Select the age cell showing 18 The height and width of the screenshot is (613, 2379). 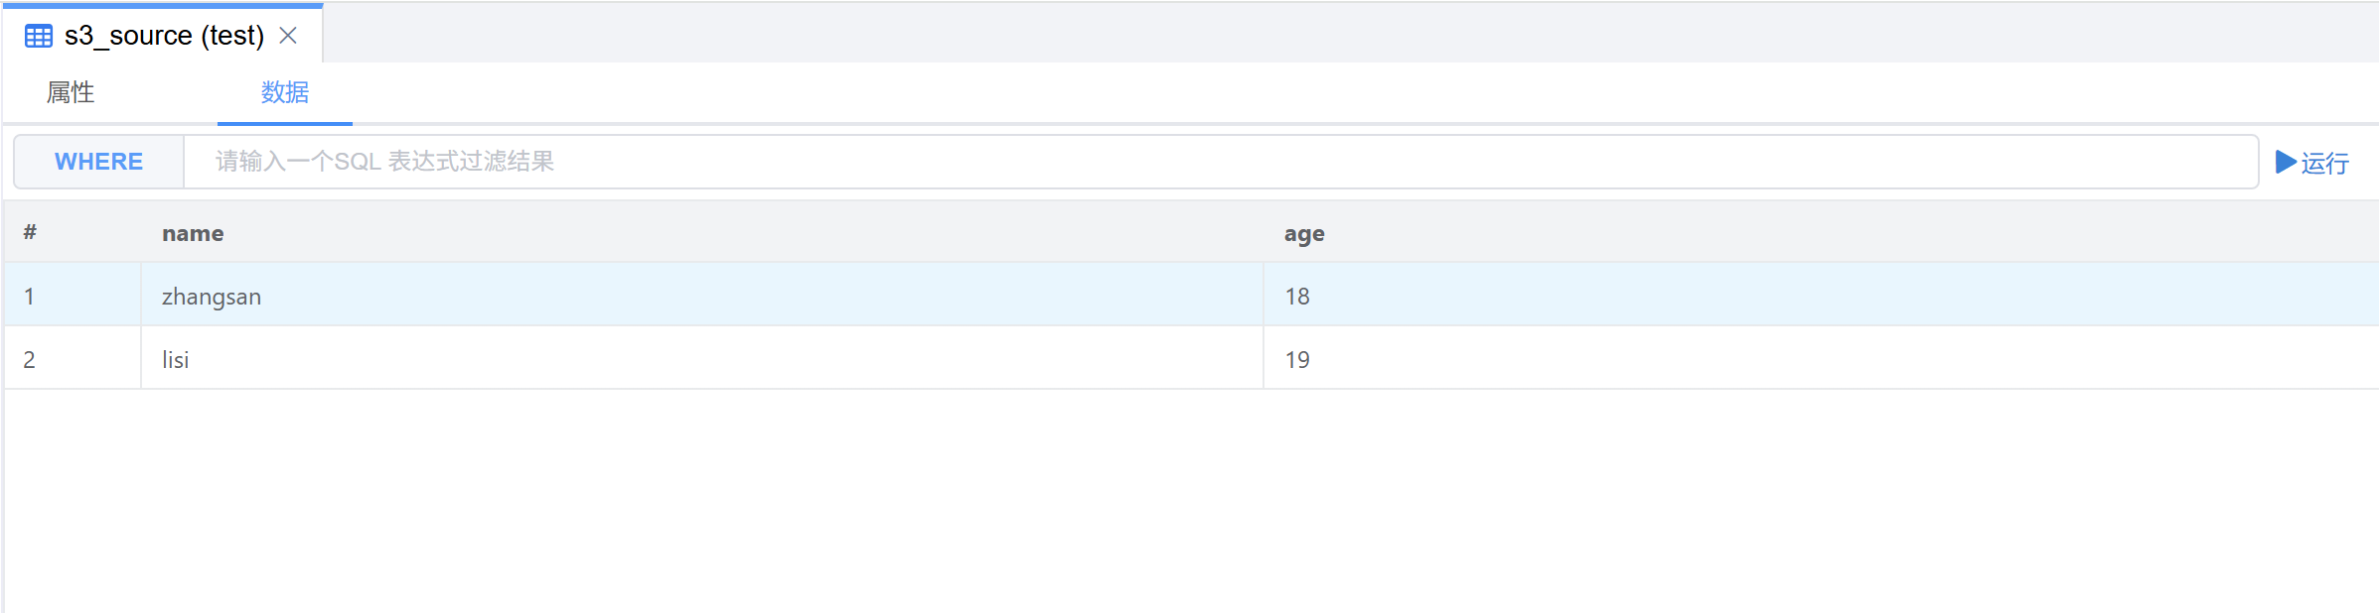[x=1297, y=296]
